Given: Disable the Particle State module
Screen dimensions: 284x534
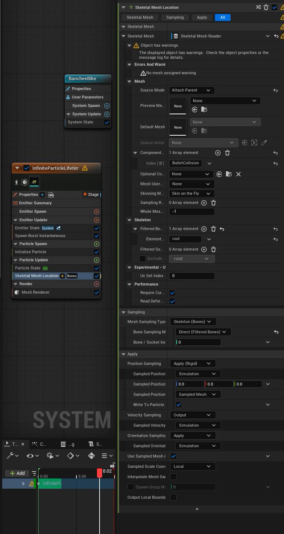Looking at the screenshot, I should click(96, 268).
